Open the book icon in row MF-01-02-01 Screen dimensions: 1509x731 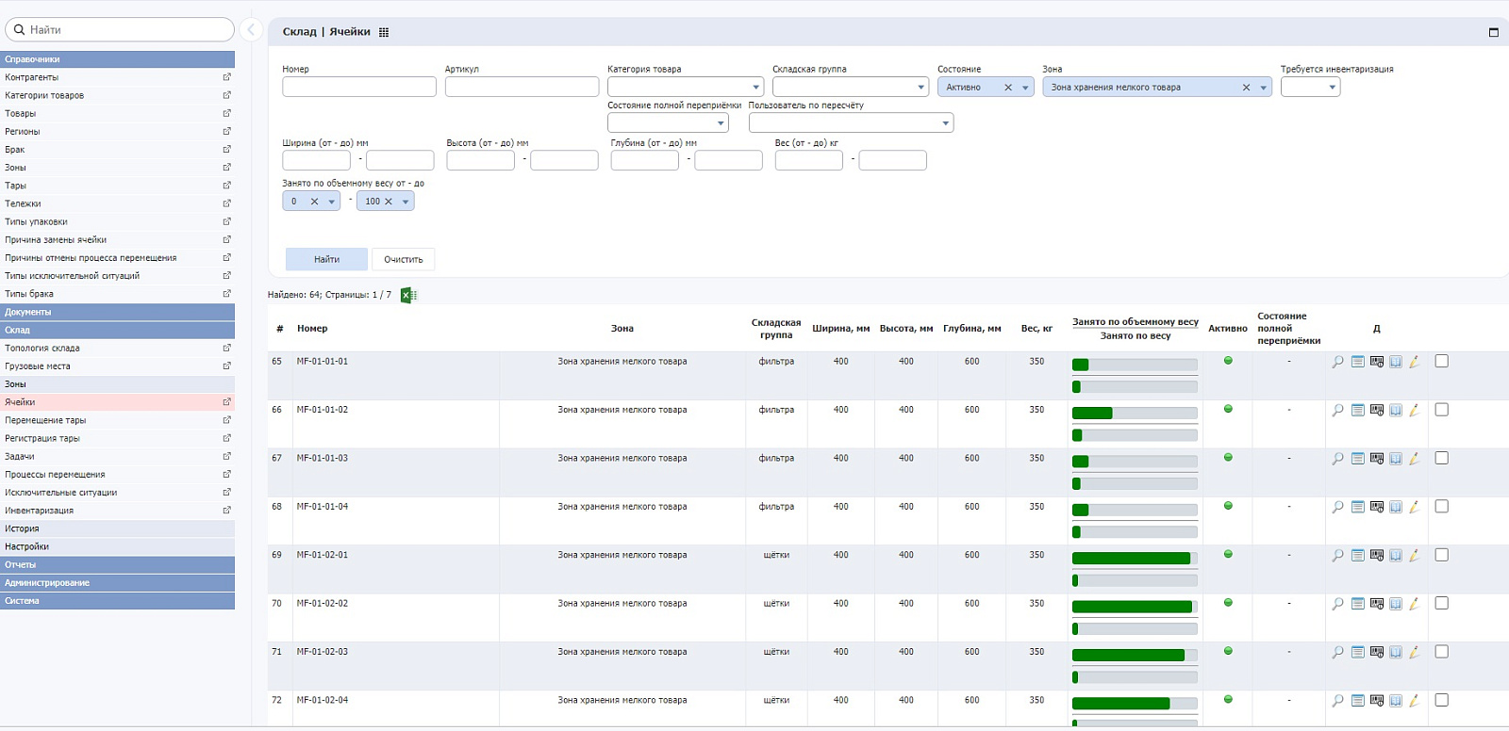pyautogui.click(x=1396, y=556)
